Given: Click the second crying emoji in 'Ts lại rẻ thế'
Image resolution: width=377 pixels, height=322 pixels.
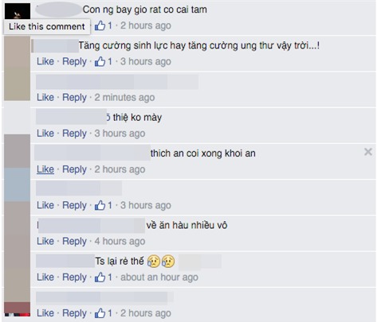Looking at the screenshot, I should 168,261.
